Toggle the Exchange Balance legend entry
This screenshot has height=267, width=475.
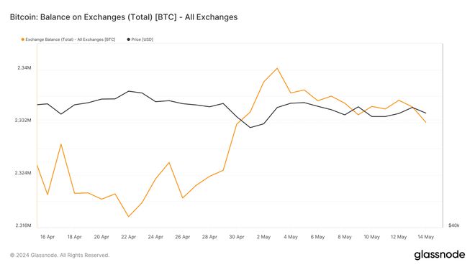tap(68, 39)
